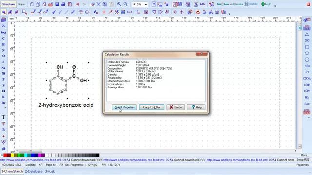Image resolution: width=312 pixels, height=175 pixels.
Task: Save the file with the floppy disk icon
Action: click(57, 4)
